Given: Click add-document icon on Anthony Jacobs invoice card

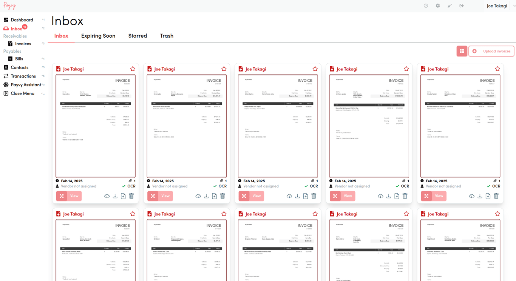Looking at the screenshot, I should tap(397, 196).
